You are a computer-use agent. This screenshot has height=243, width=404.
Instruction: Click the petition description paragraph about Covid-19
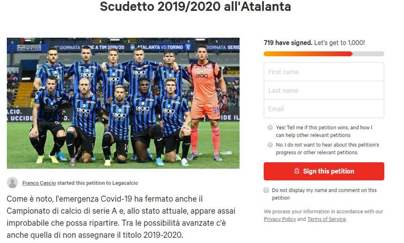121,217
